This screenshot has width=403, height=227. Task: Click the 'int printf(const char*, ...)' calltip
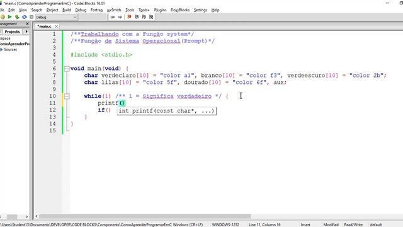pyautogui.click(x=166, y=111)
